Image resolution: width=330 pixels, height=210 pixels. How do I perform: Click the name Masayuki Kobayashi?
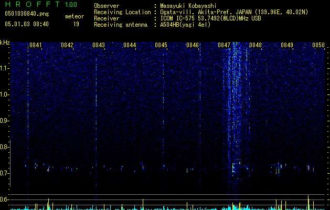pos(188,6)
